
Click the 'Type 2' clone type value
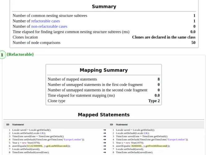(x=154, y=101)
